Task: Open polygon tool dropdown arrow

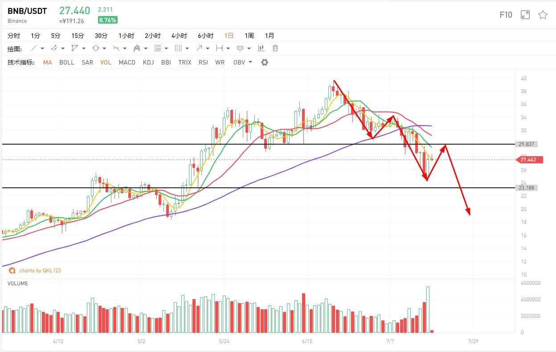Action: [x=84, y=49]
